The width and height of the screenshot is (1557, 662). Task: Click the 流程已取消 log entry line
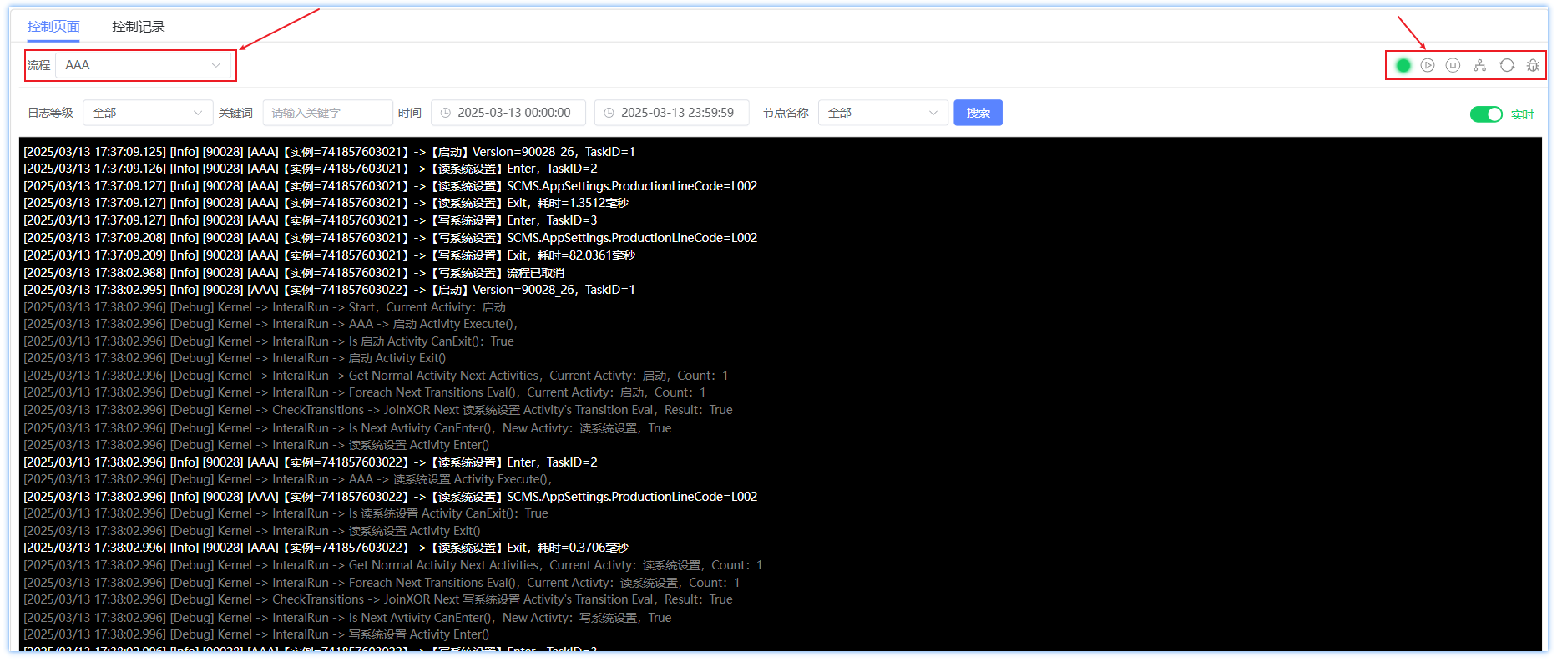tap(294, 273)
